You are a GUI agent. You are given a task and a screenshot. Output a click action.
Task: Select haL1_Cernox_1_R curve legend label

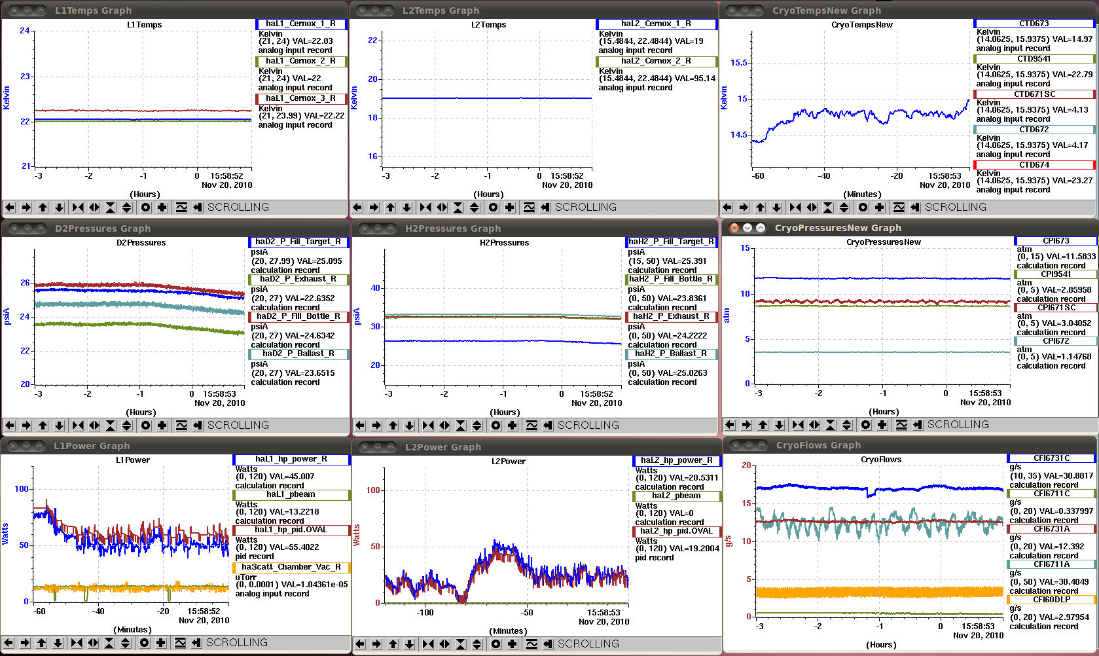(x=301, y=24)
